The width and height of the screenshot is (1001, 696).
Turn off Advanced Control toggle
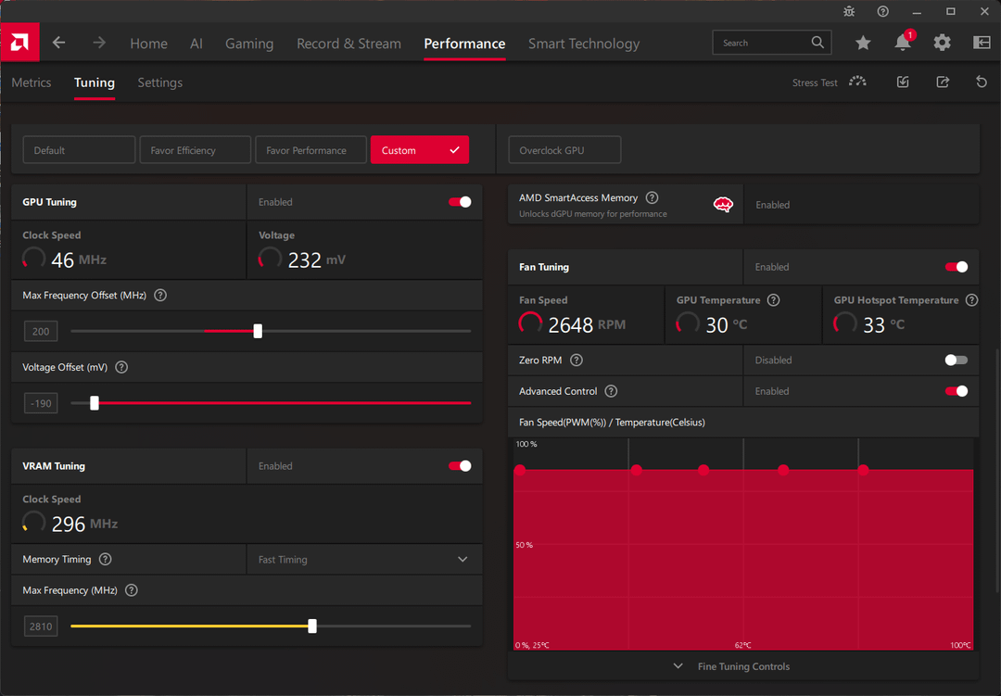[x=957, y=391]
